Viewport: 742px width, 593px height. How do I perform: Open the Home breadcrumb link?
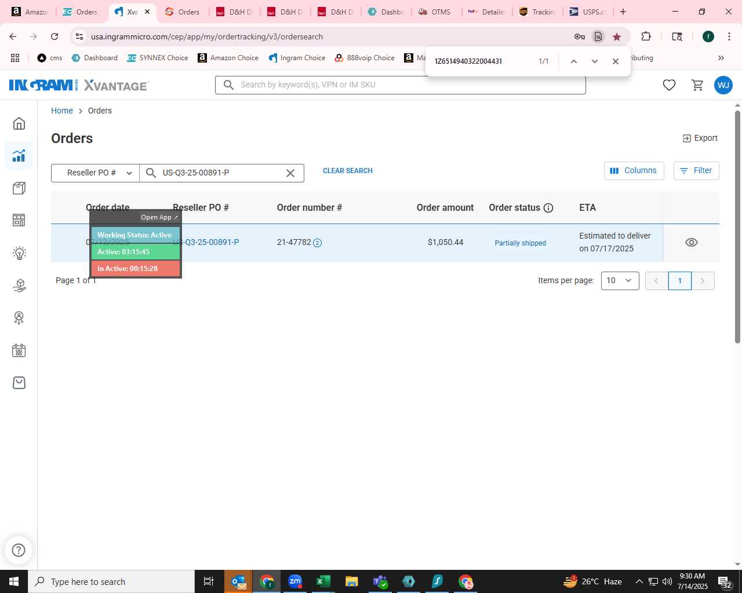(62, 111)
